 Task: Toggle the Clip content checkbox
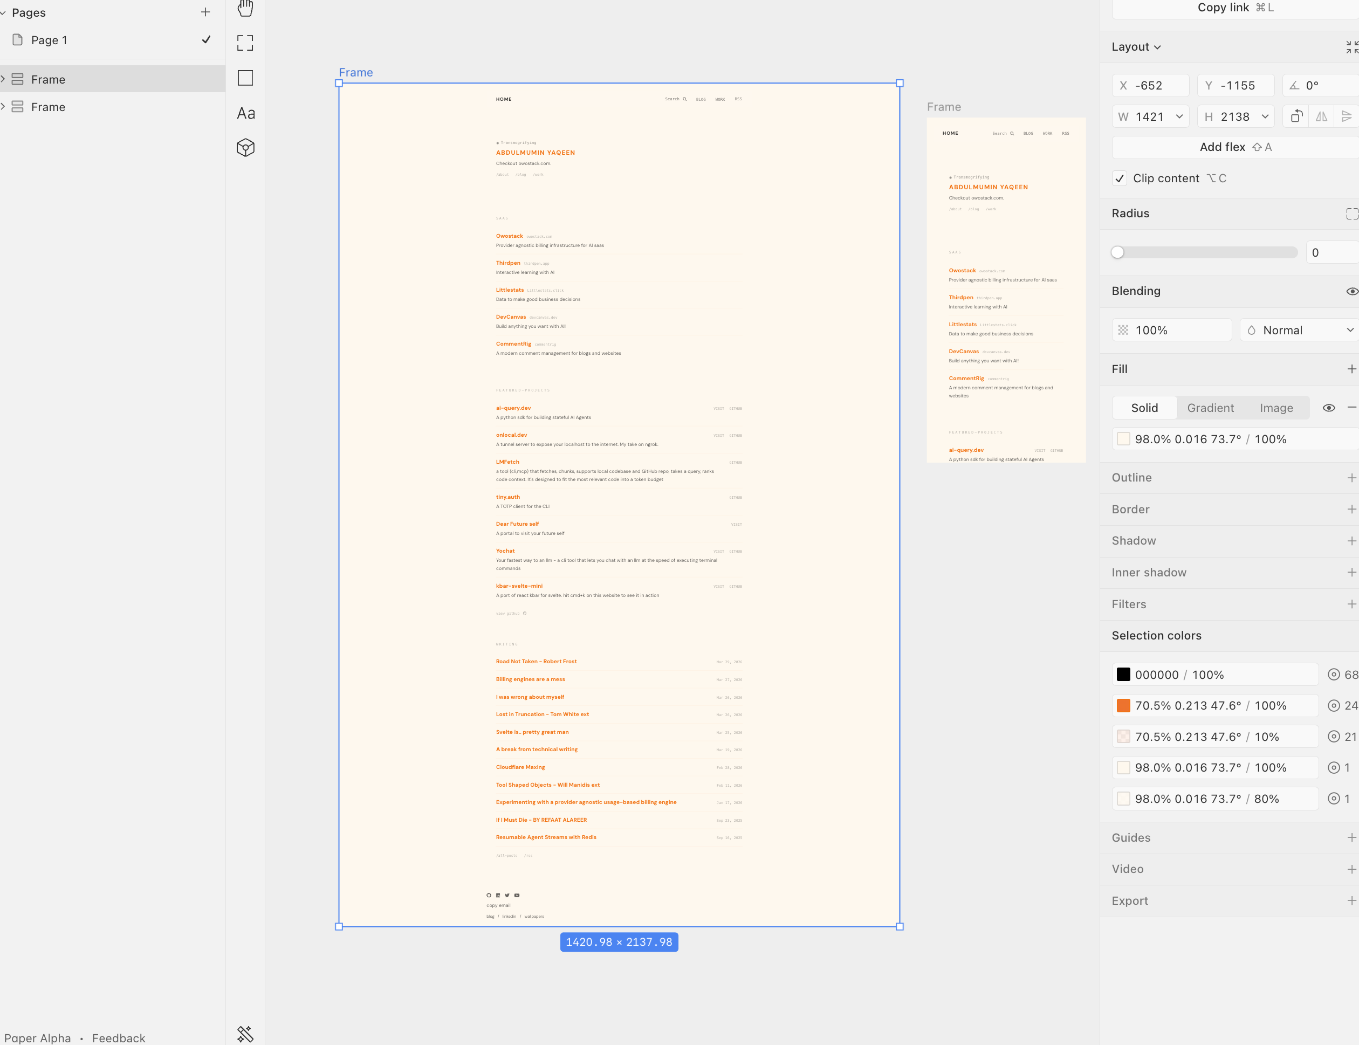tap(1120, 178)
